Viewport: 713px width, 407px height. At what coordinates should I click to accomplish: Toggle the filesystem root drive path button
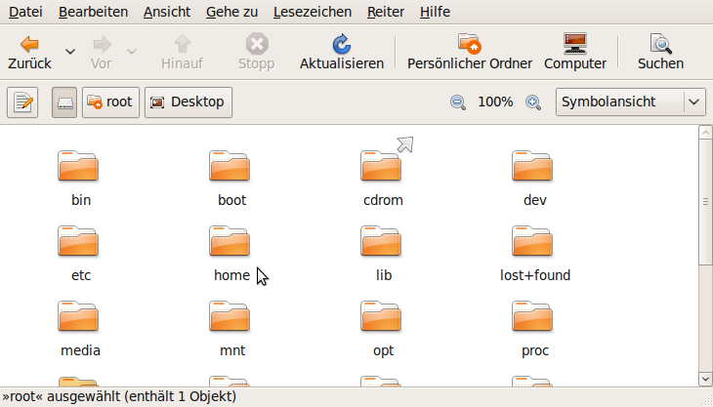pyautogui.click(x=64, y=102)
